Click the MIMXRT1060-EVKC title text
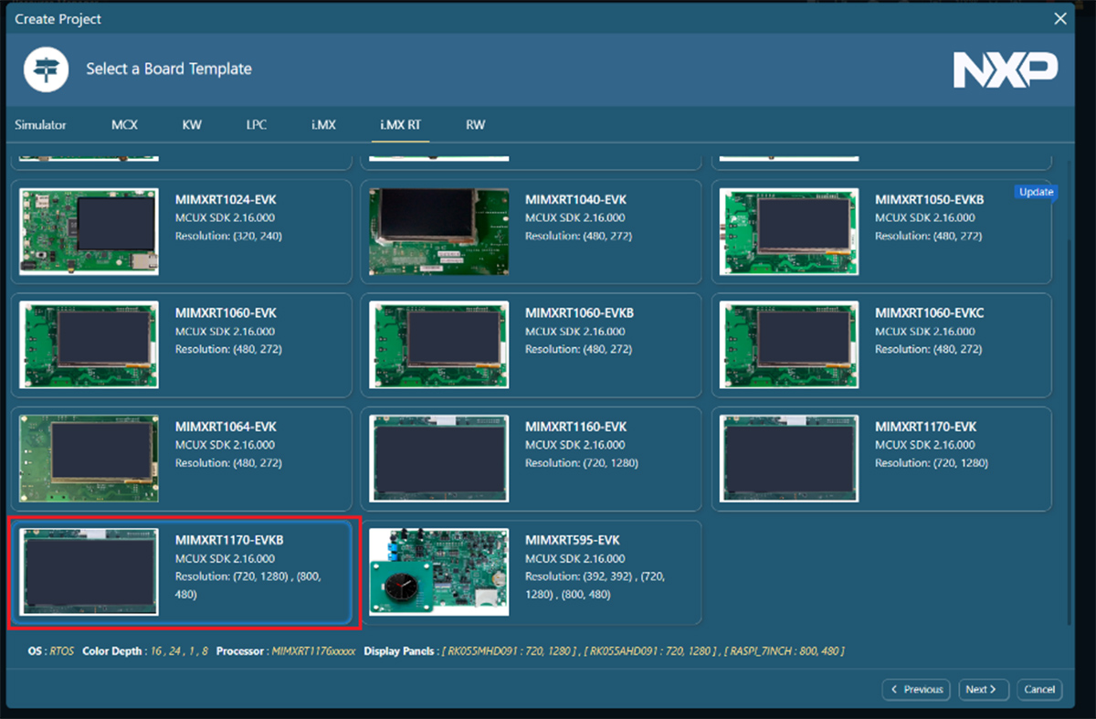 coord(930,313)
